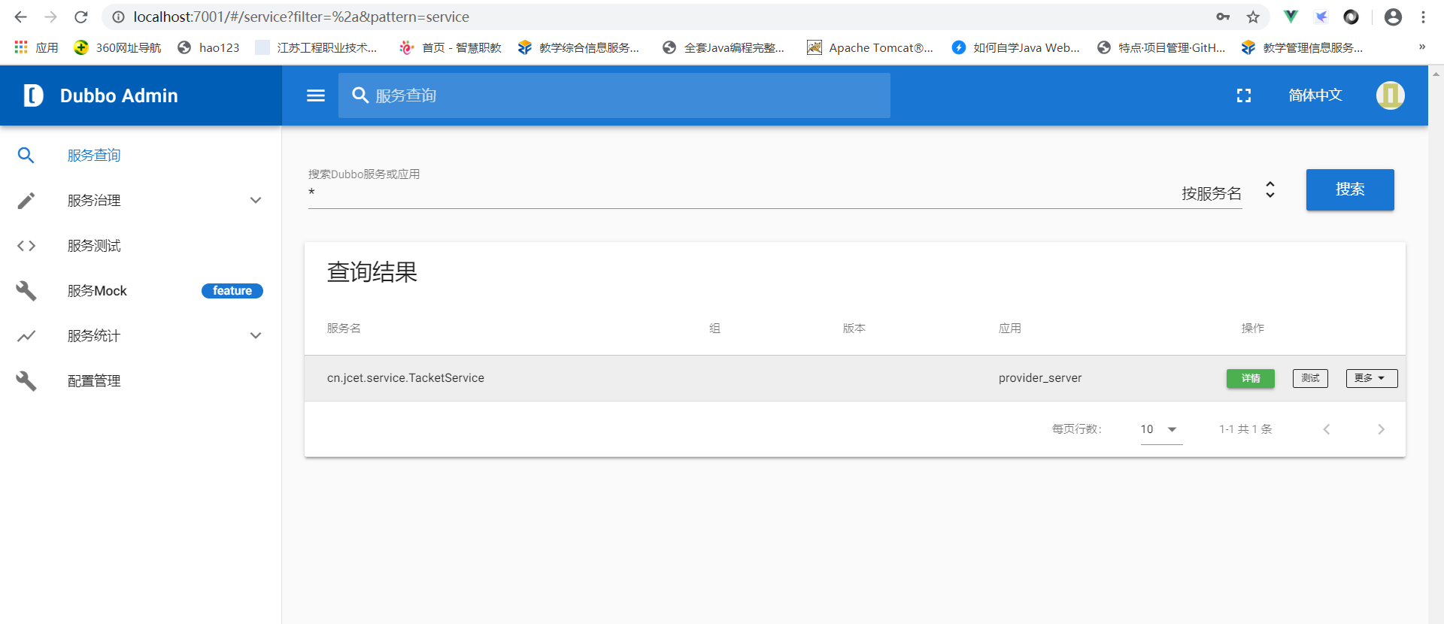
Task: Click the Dubbo Admin logo icon
Action: 33,95
